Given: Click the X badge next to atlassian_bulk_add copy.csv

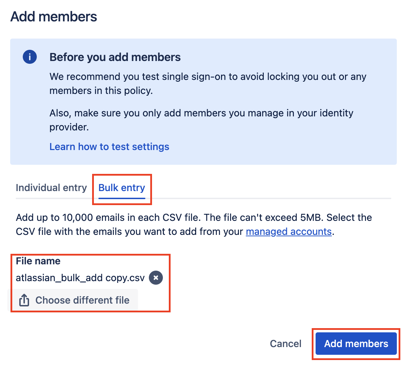Looking at the screenshot, I should (x=156, y=277).
